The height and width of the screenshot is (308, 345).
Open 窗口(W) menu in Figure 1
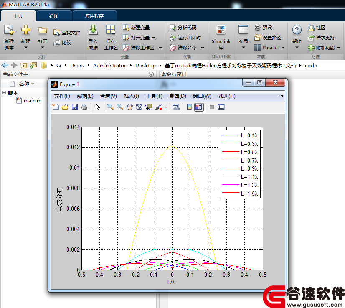[x=202, y=96]
